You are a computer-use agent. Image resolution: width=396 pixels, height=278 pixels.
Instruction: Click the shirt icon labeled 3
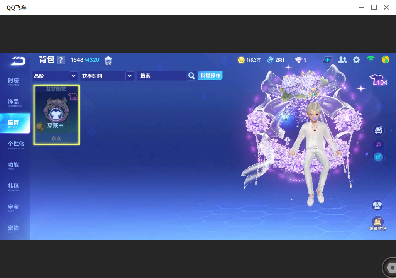tap(377, 205)
